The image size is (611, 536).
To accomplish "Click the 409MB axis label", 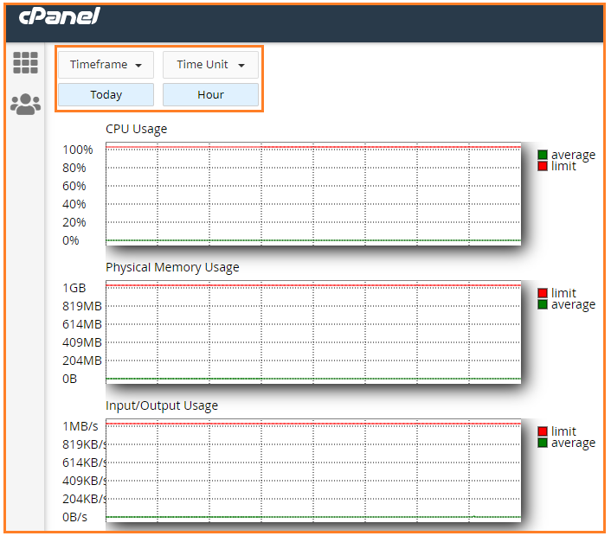I will (82, 342).
